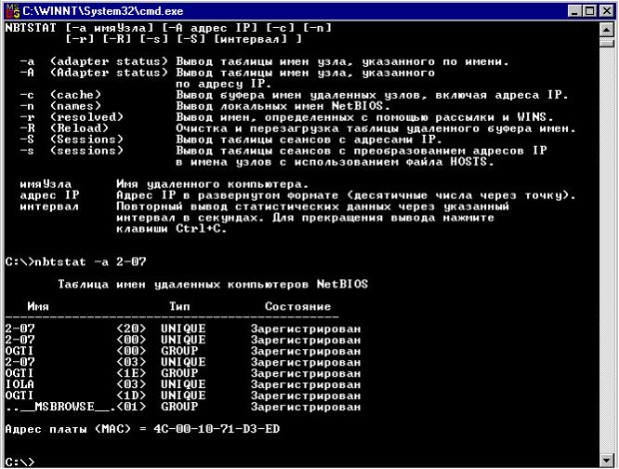Open the cmd.exe system menu icon
This screenshot has width=619, height=469.
pos(13,10)
